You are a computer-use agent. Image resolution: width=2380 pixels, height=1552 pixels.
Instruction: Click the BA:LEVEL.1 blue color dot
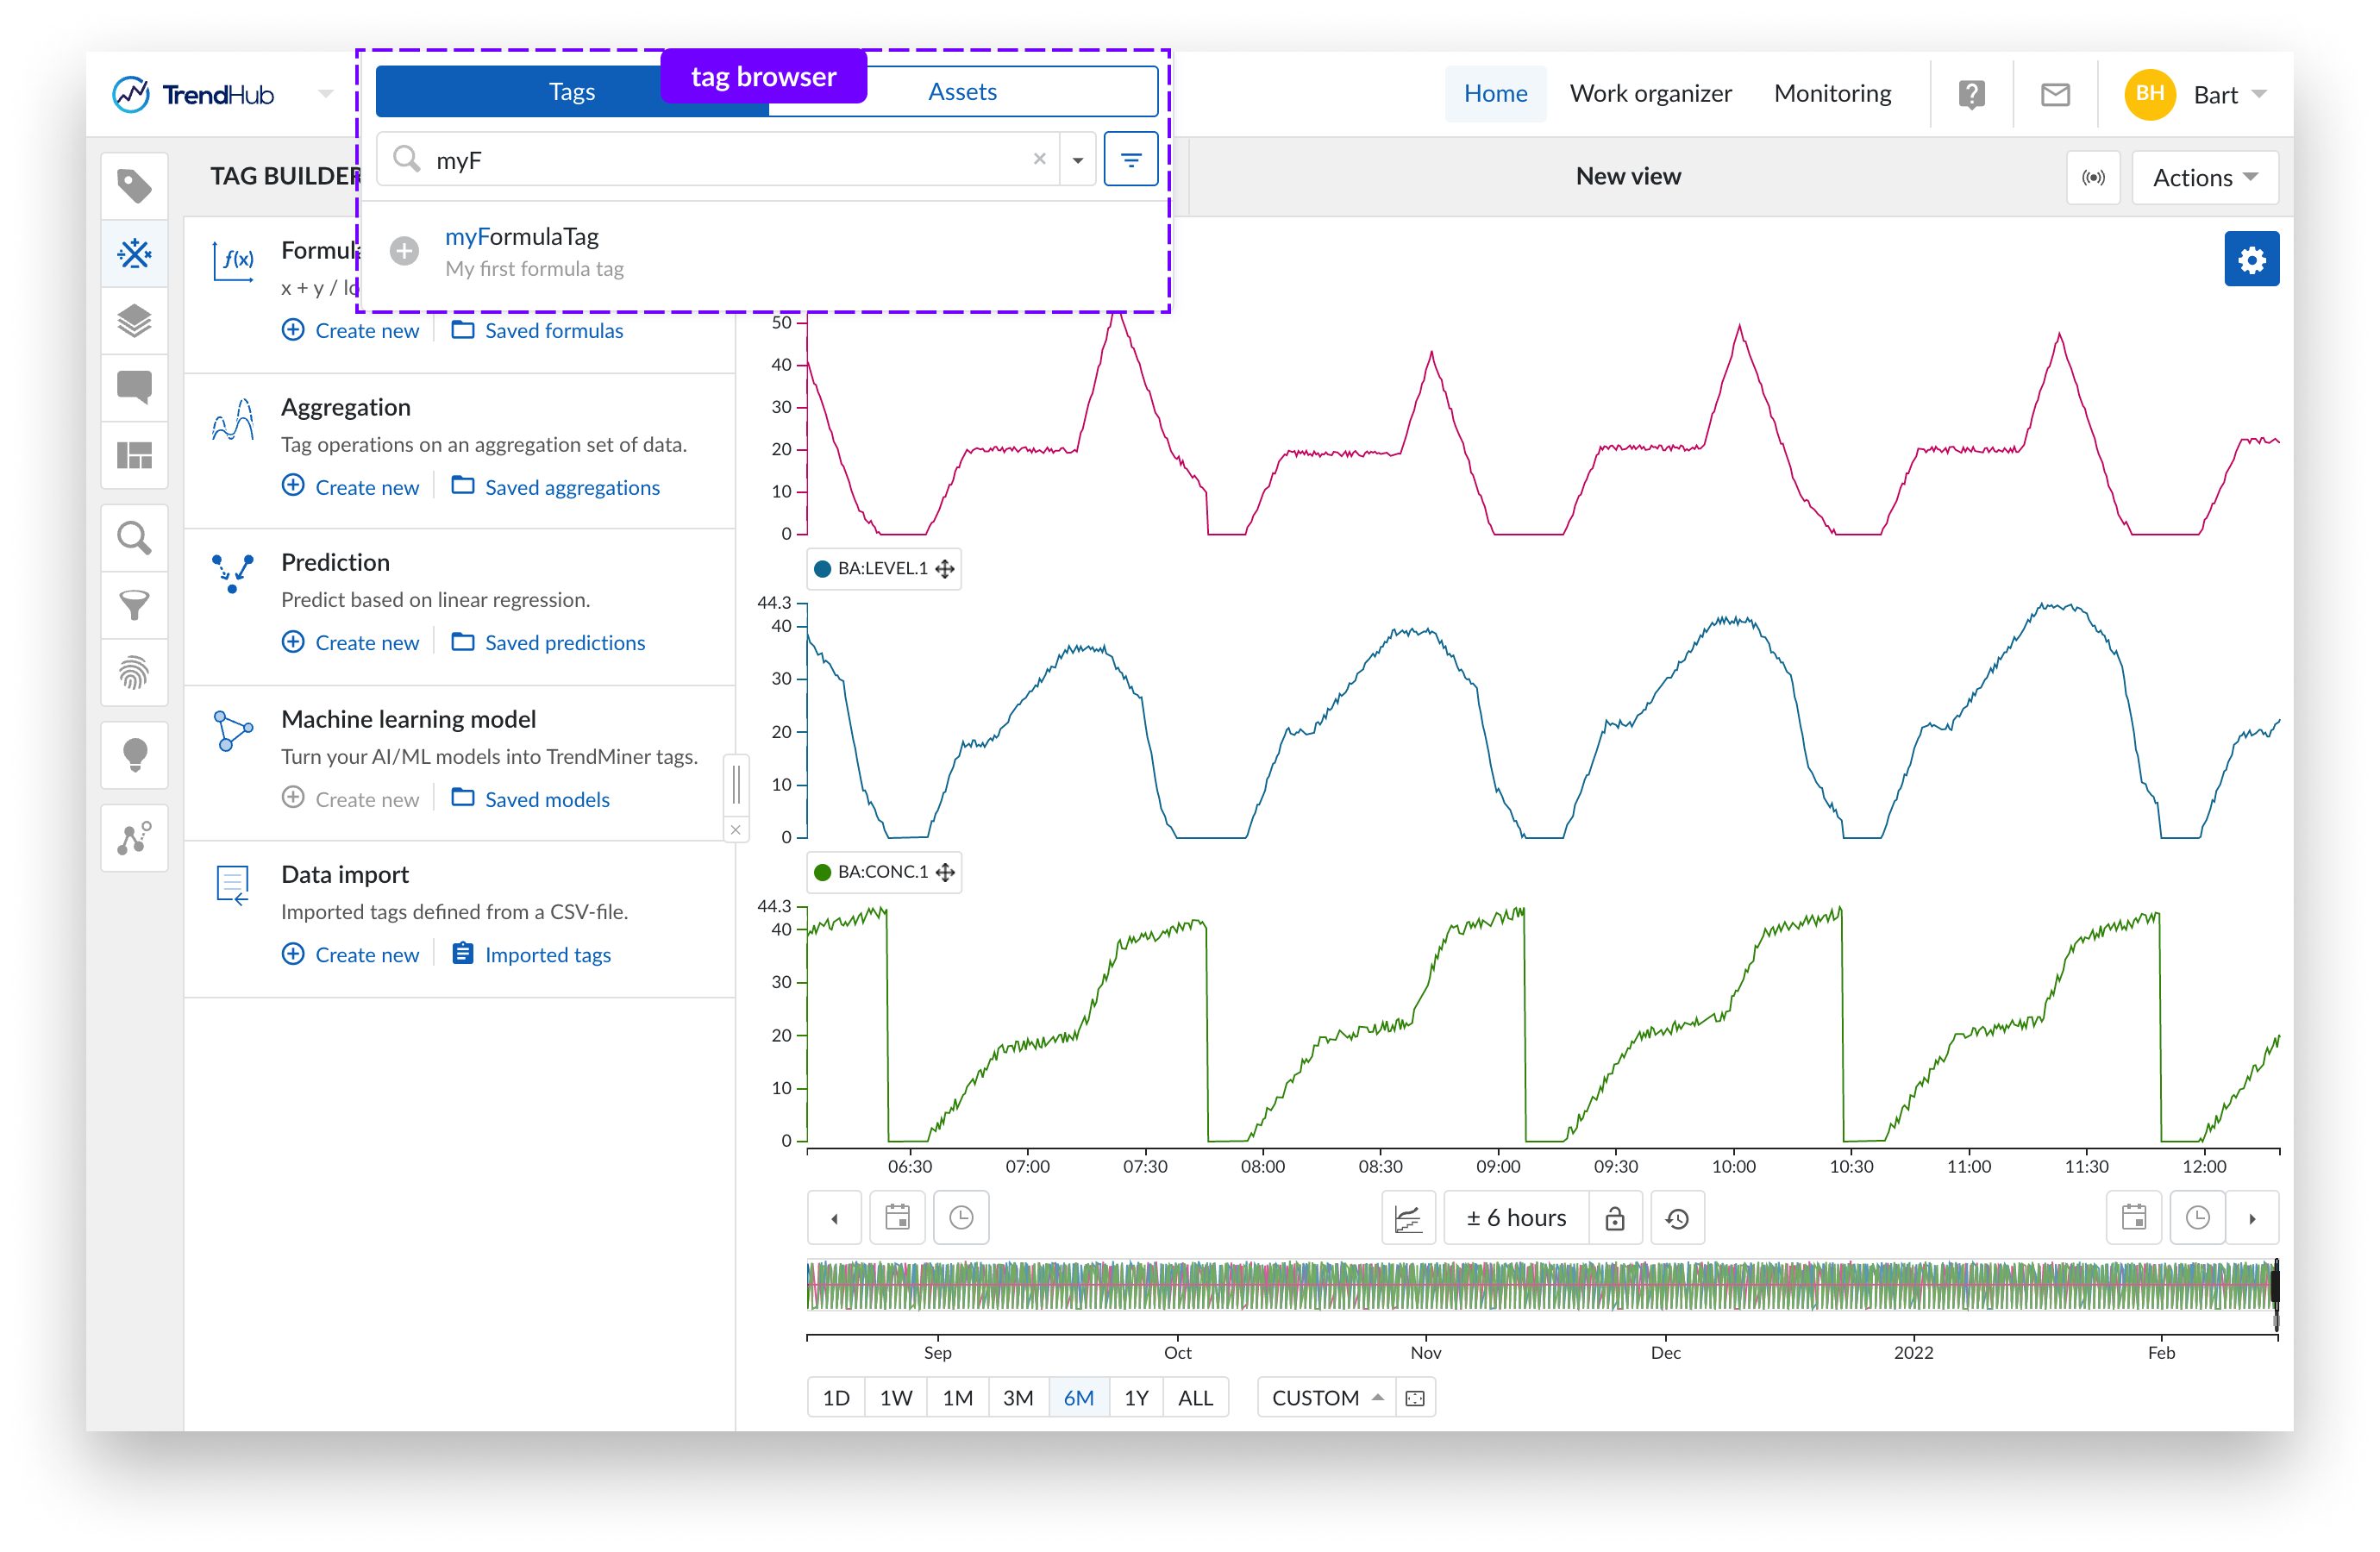point(822,569)
